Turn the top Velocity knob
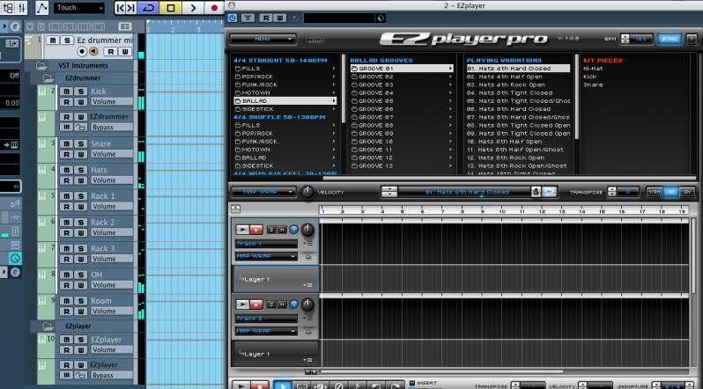703x389 pixels. coord(307,192)
